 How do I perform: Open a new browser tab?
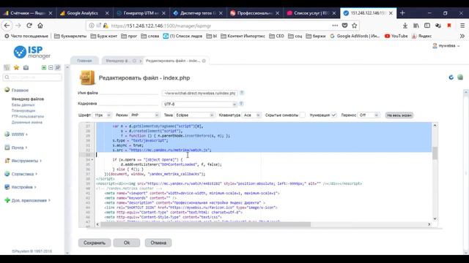click(x=402, y=13)
